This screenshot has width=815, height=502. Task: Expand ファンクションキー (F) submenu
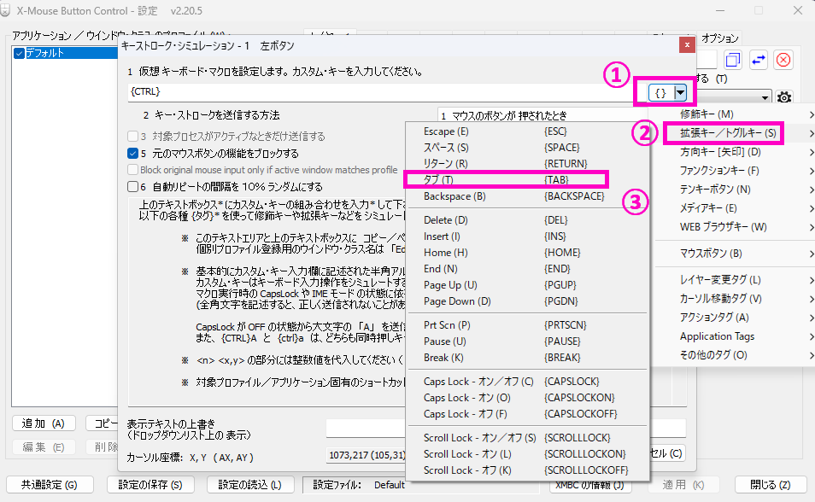pos(734,171)
